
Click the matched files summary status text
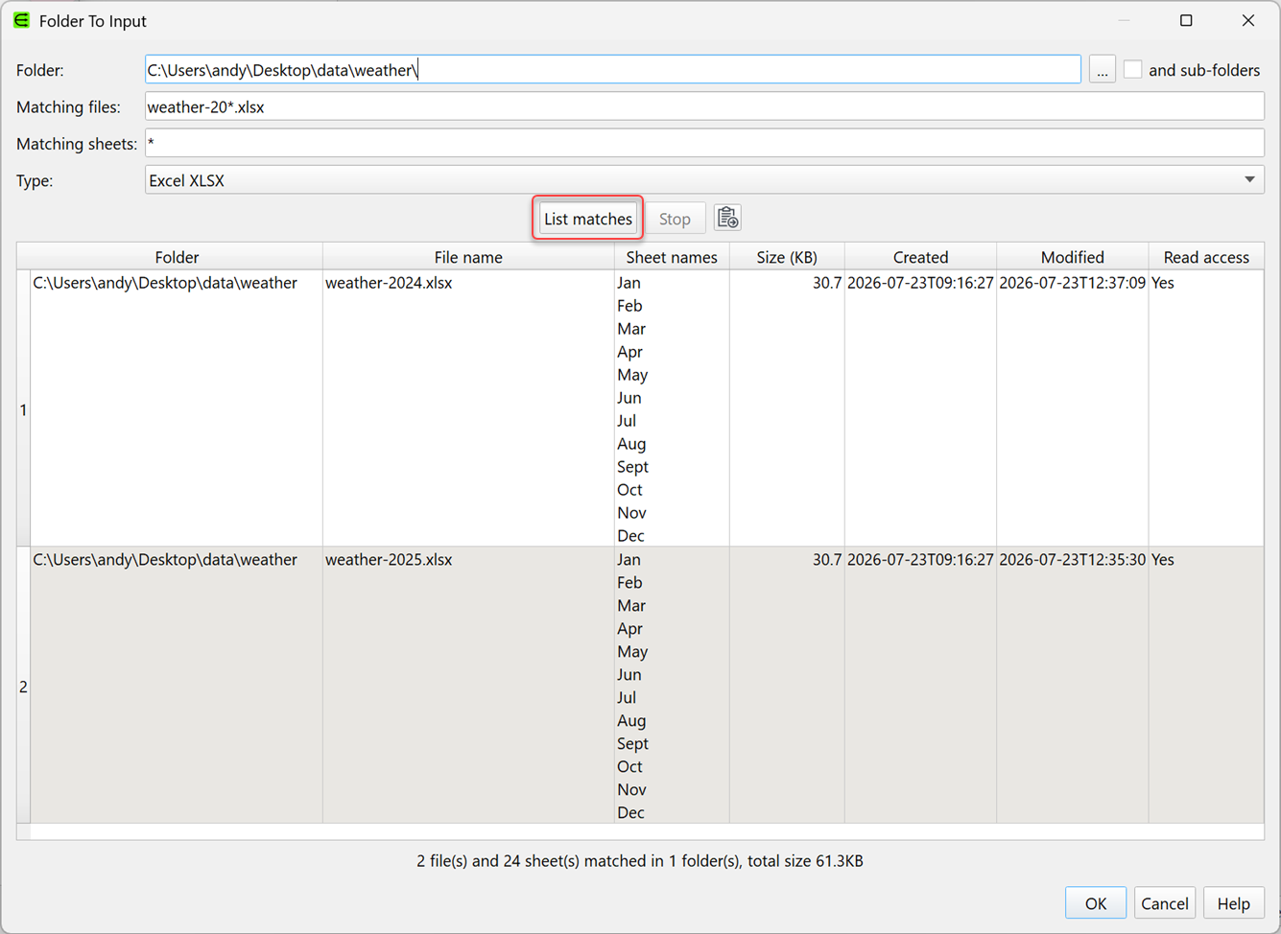640,861
